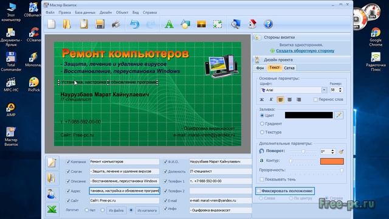Viewport: 389px width, 219px height.
Task: Open the Правка menu
Action: (65, 12)
